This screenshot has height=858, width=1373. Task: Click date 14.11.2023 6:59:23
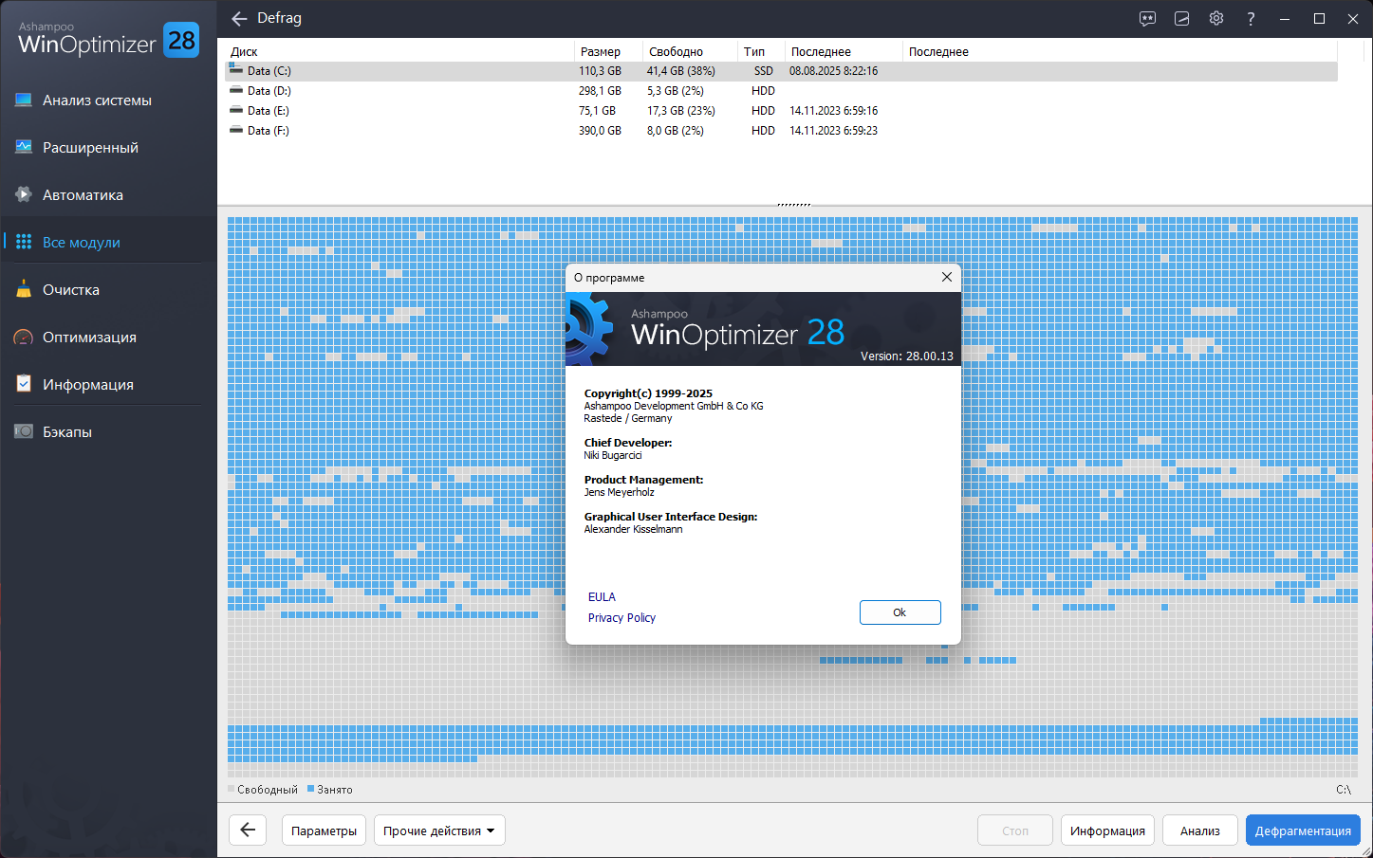tap(833, 131)
